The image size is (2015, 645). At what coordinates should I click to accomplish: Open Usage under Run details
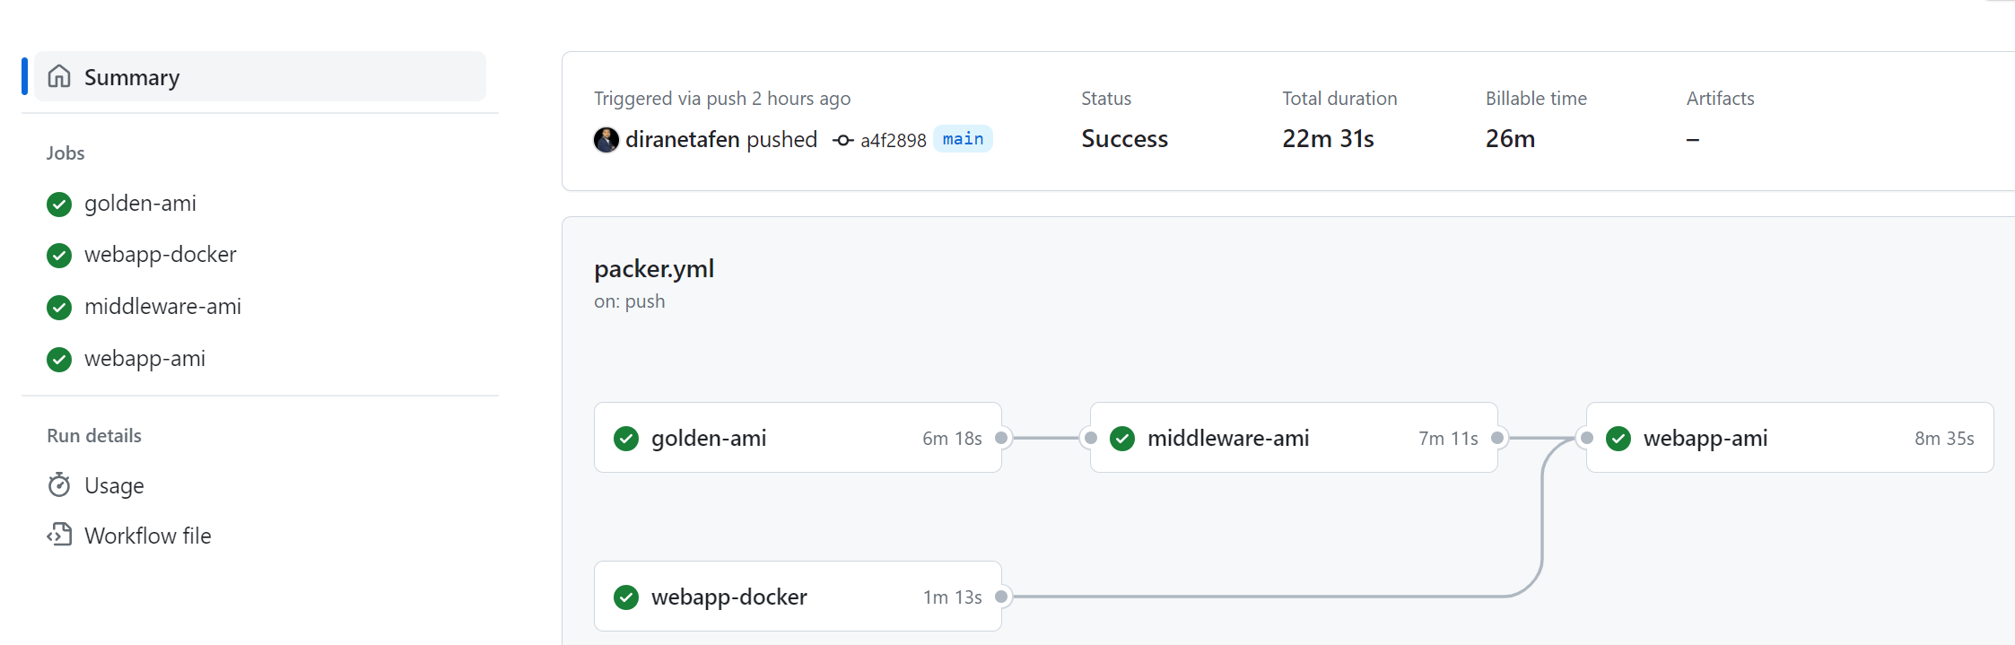pos(114,485)
